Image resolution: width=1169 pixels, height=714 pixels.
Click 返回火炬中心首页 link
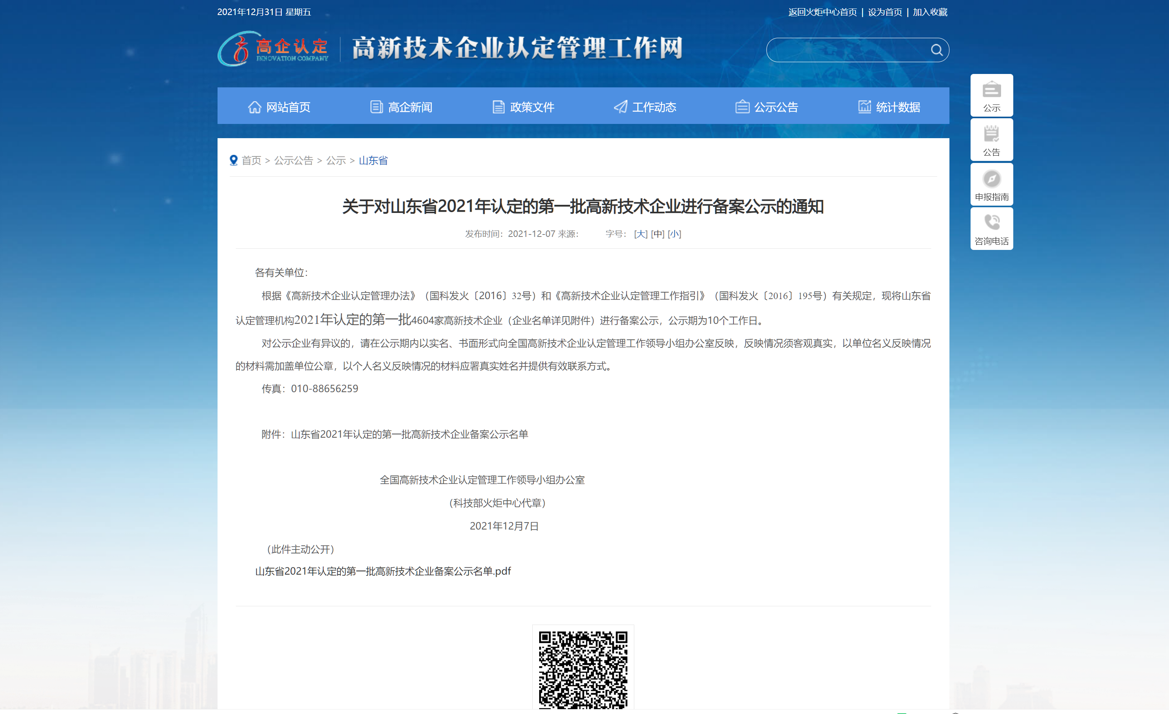(x=822, y=12)
